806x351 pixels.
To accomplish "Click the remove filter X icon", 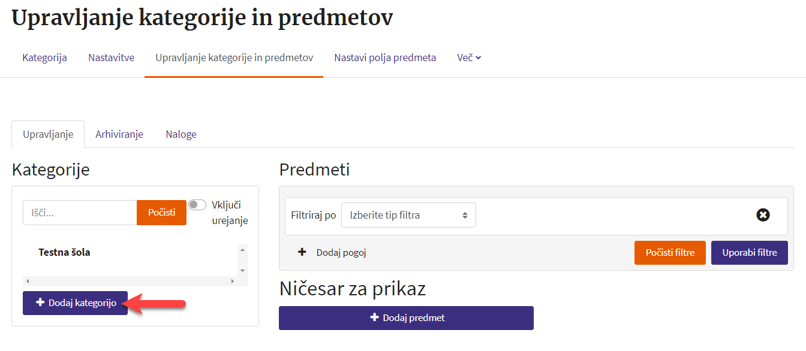I will tap(763, 215).
